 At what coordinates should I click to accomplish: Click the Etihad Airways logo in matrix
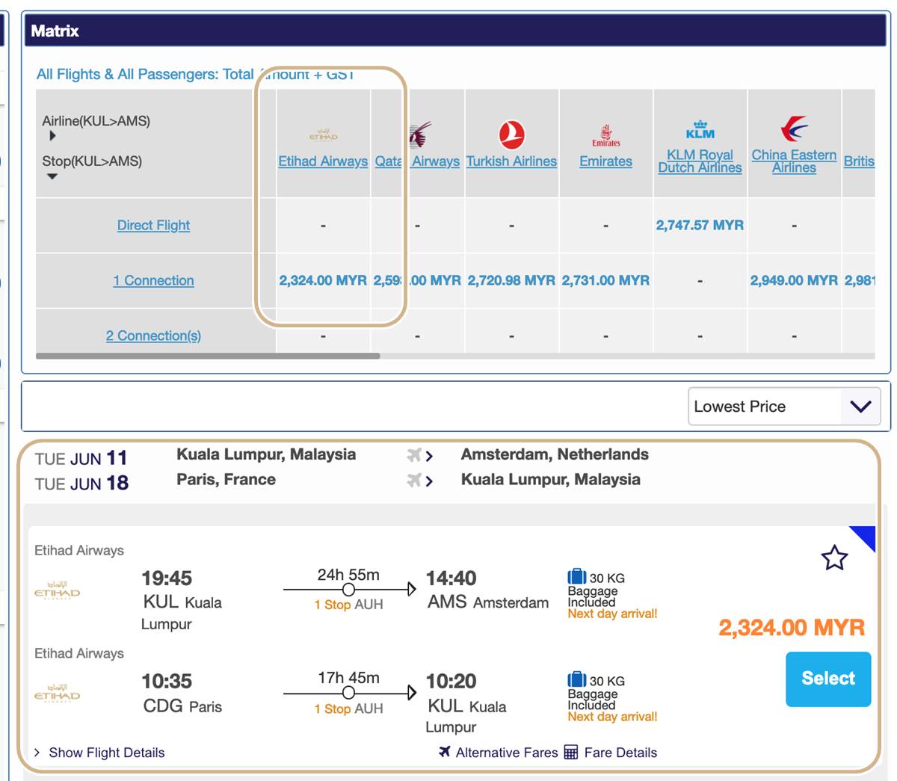tap(323, 136)
